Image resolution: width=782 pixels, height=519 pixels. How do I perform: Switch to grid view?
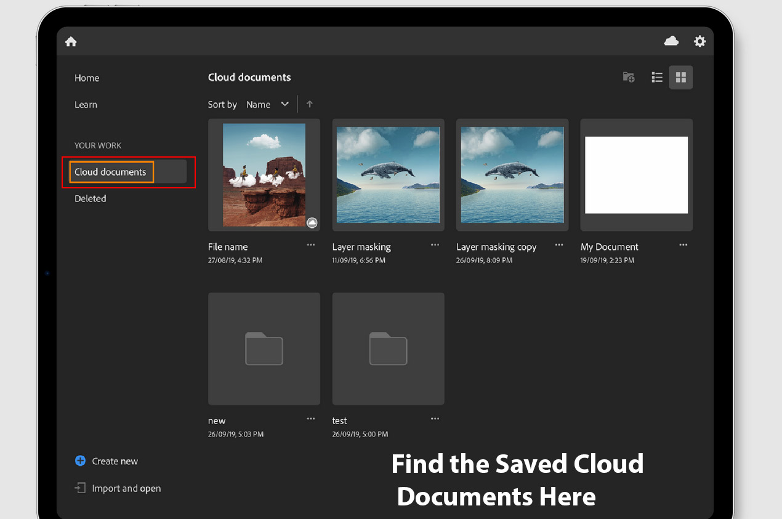[x=680, y=77]
